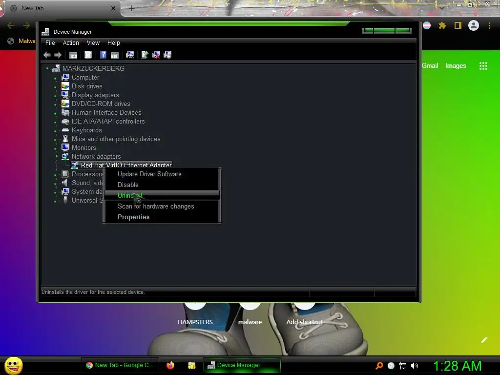This screenshot has width=500, height=375.
Task: Click the volume speaker tray icon
Action: [x=415, y=366]
